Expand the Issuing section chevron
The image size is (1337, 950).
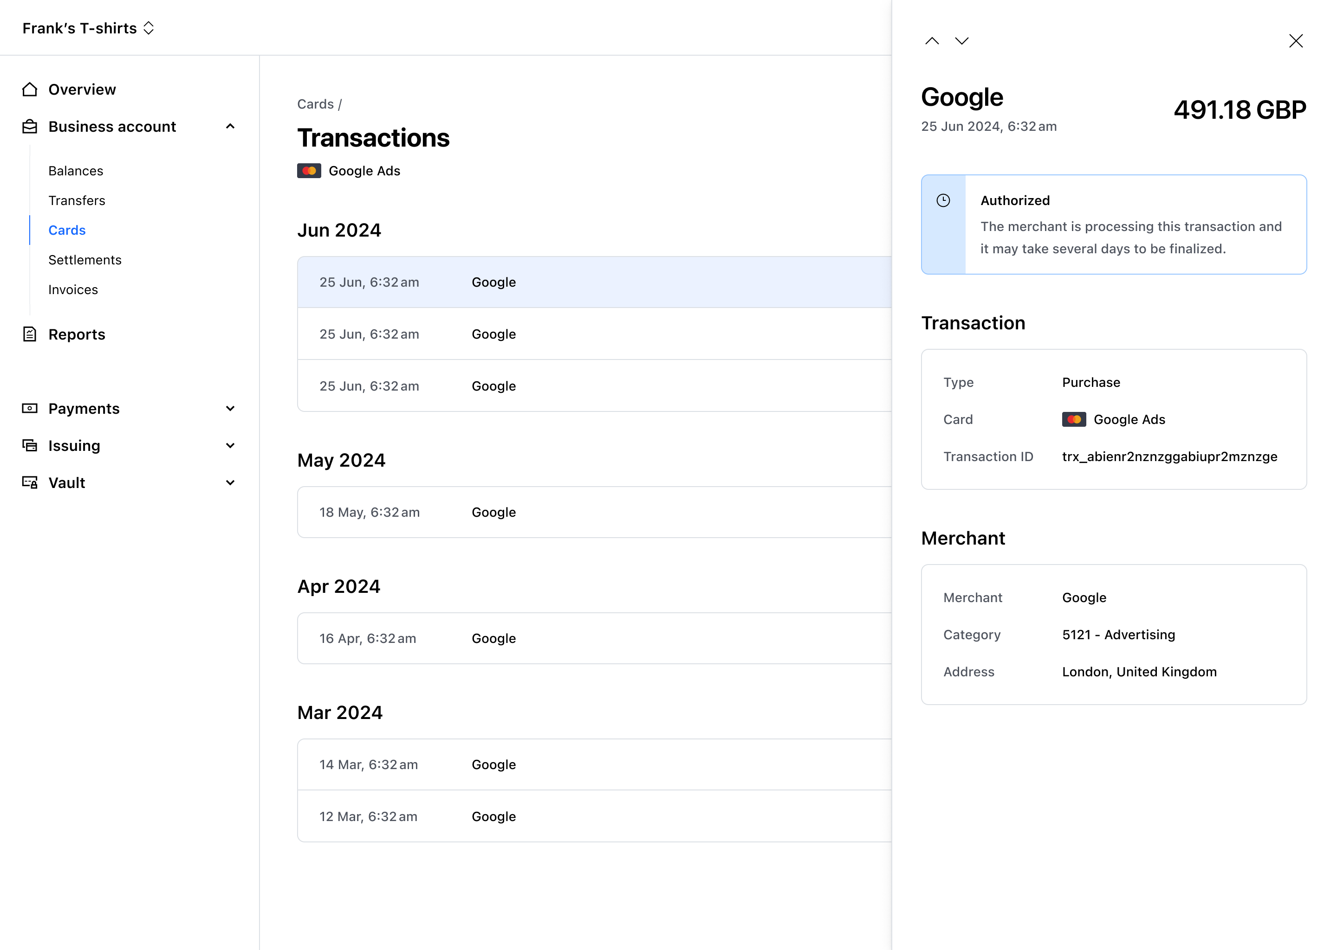[230, 445]
